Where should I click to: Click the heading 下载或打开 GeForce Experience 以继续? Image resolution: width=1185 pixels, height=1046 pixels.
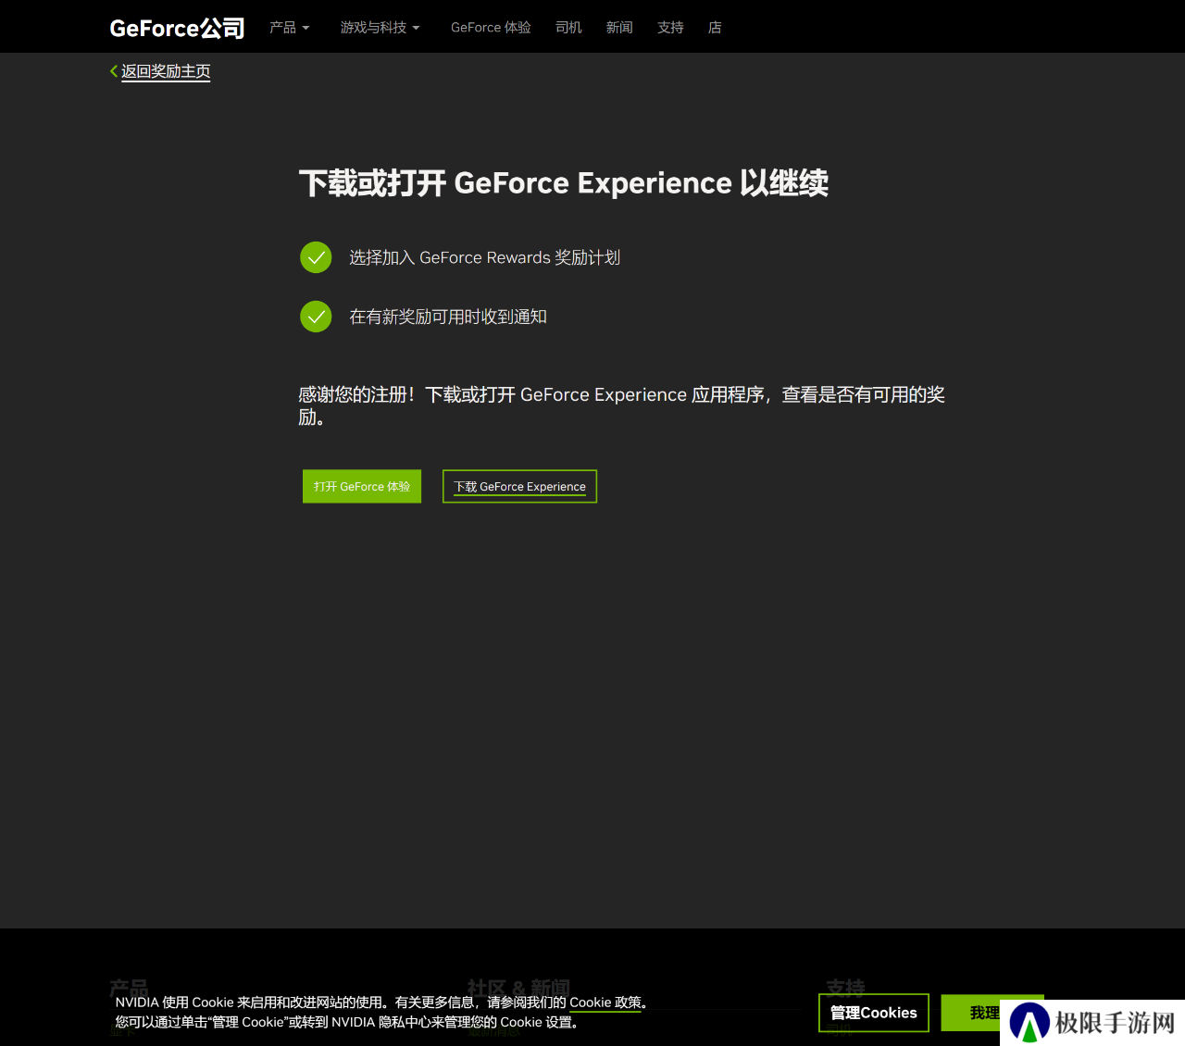pos(563,183)
